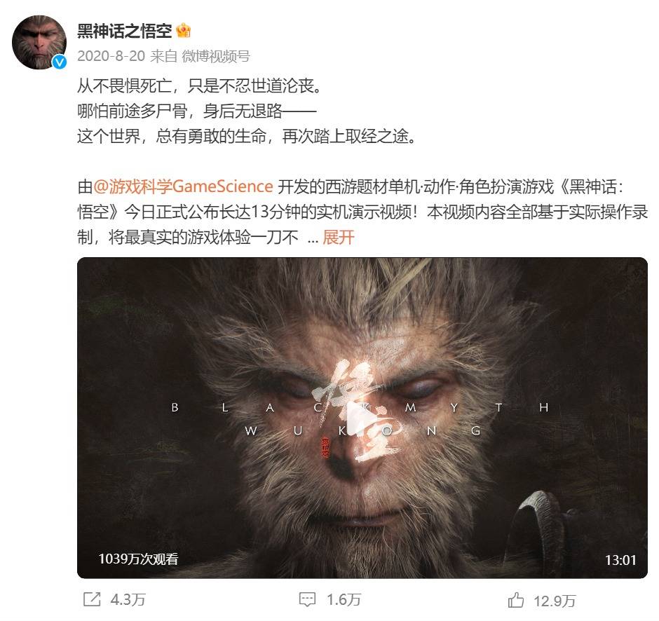
Task: Click the 1039万次观看 view count label
Action: [x=138, y=559]
